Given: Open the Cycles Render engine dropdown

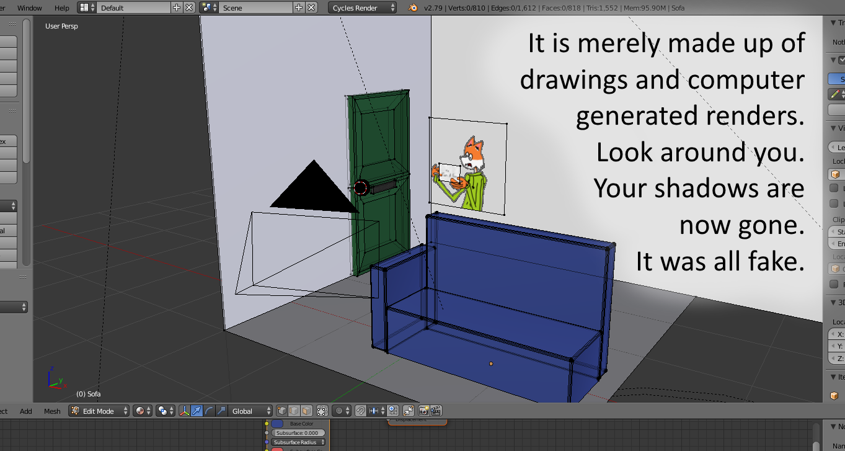Looking at the screenshot, I should pyautogui.click(x=363, y=7).
